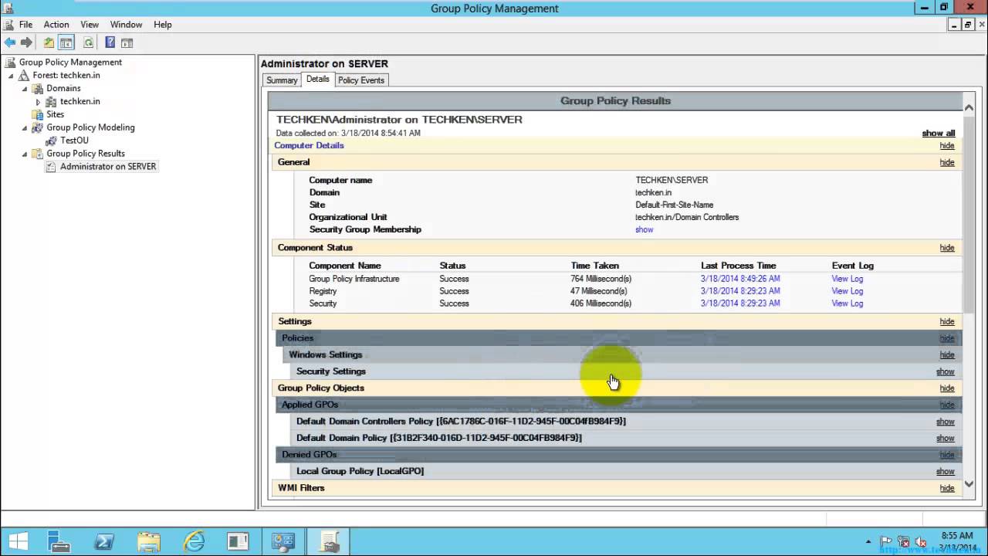This screenshot has width=988, height=556.
Task: Hide the Computer Details section
Action: tap(947, 146)
